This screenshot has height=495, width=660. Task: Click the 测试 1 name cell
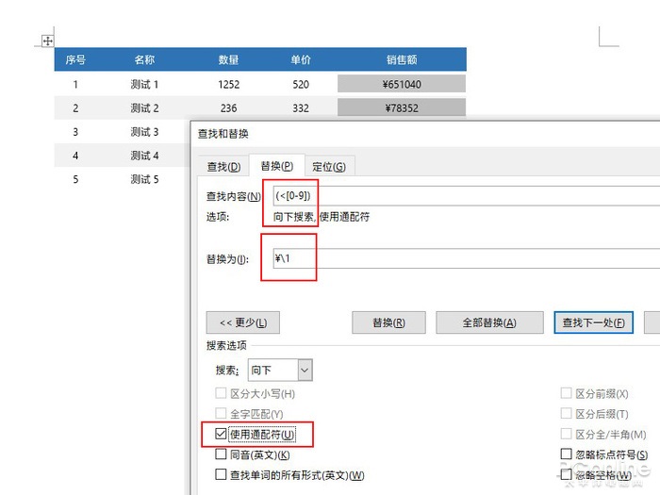coord(144,84)
